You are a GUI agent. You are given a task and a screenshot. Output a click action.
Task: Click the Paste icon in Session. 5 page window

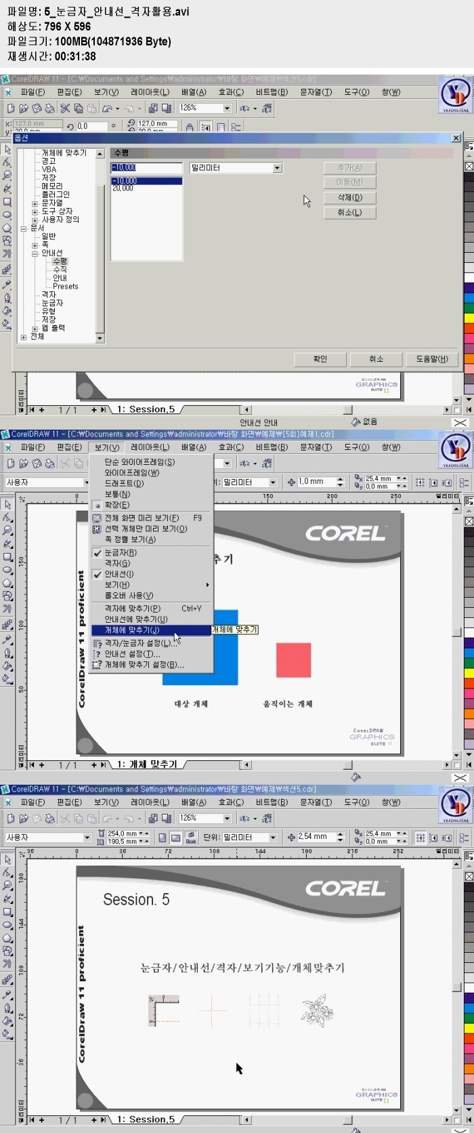coord(91,818)
